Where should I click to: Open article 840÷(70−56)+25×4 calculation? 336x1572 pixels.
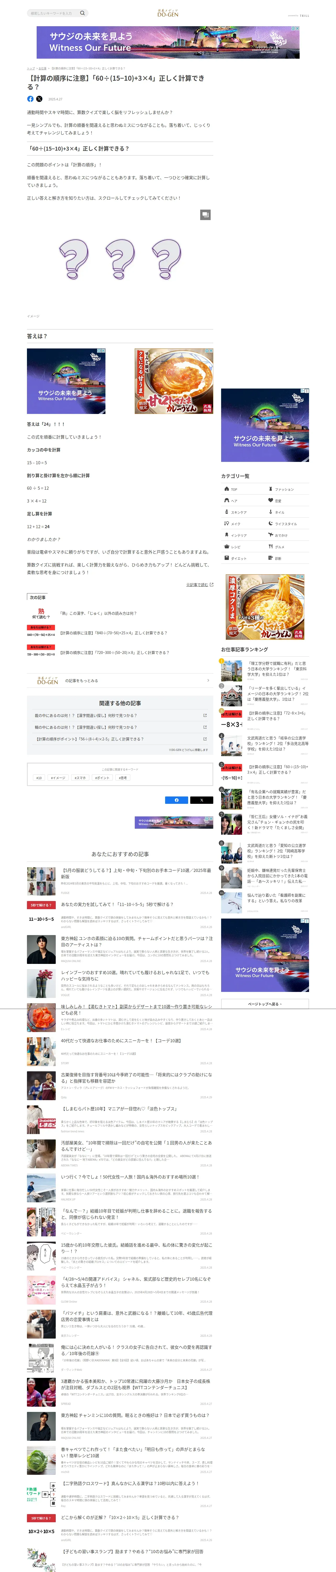click(120, 633)
